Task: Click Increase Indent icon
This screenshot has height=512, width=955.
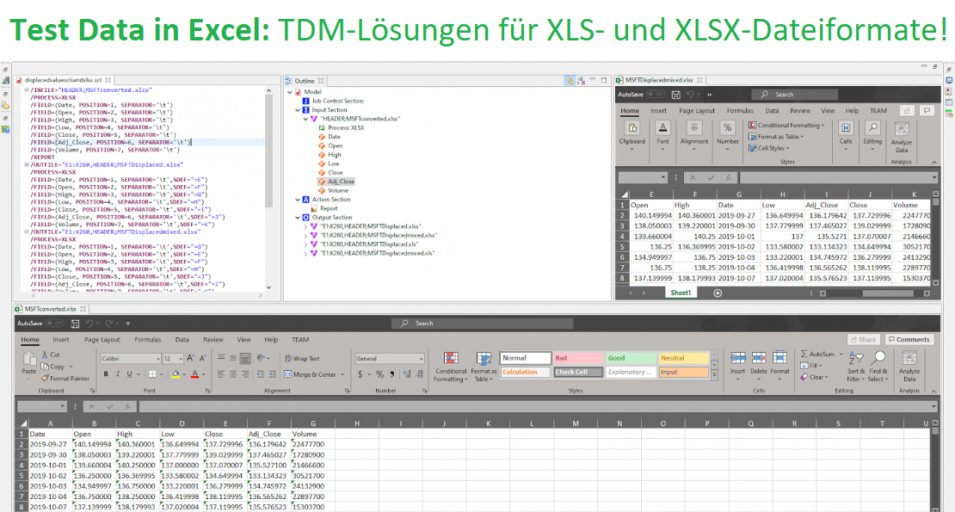Action: (x=272, y=373)
